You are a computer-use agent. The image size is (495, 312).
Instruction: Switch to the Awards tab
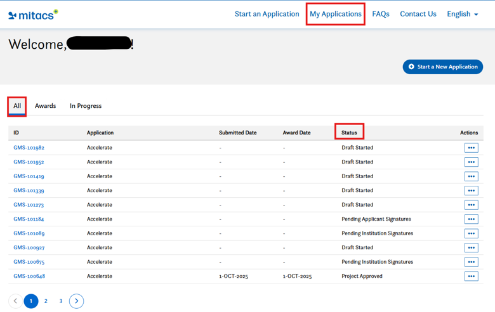tap(46, 106)
